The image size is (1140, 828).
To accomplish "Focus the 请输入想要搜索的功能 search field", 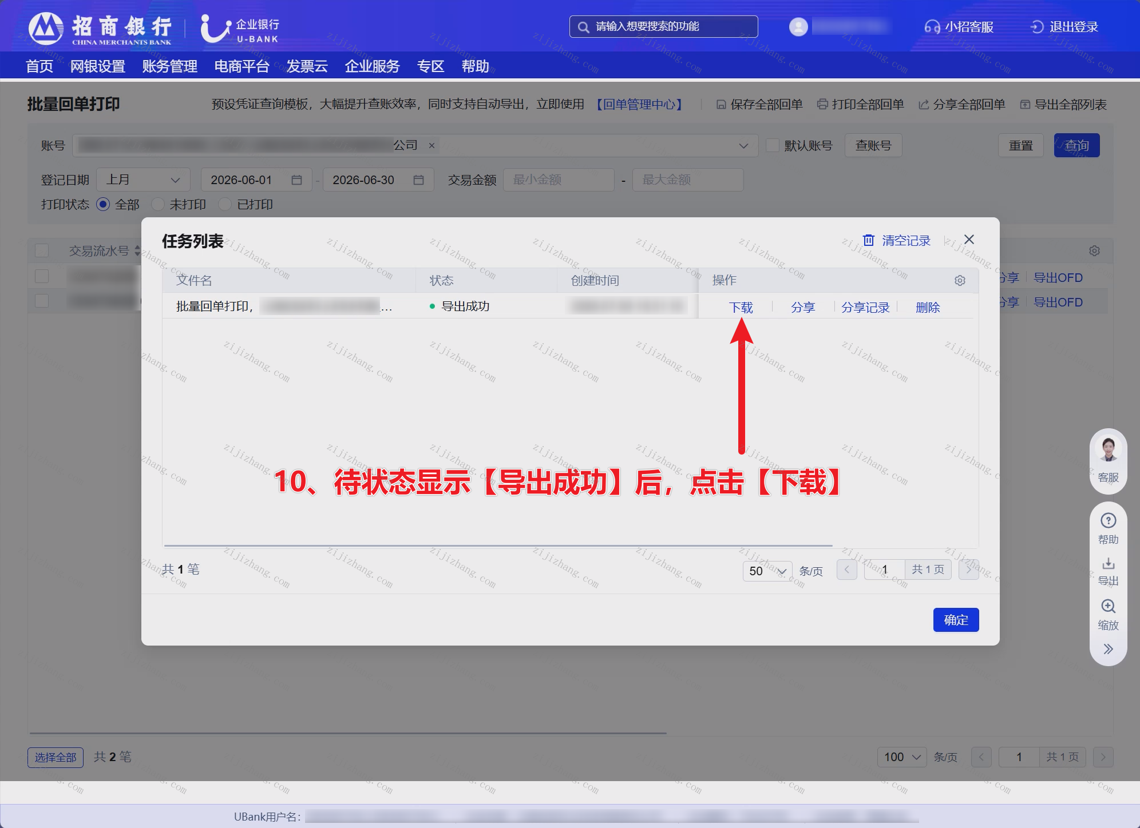I will coord(664,27).
